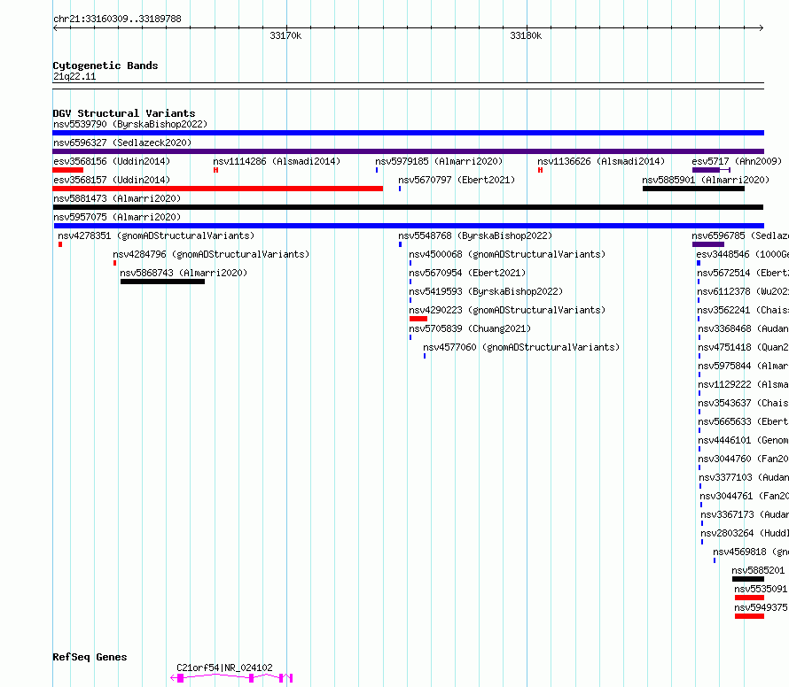
Task: Open the nsv3044760 variant label
Action: pos(743,459)
